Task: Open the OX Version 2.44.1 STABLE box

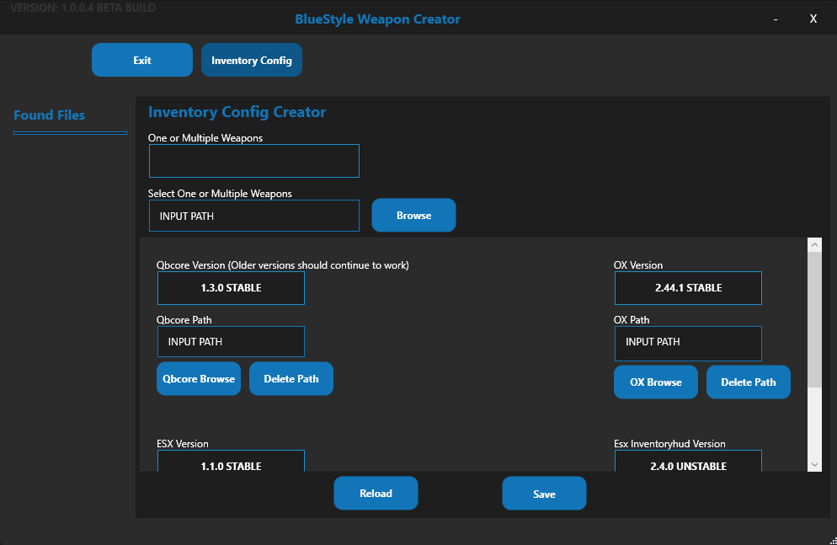Action: point(688,288)
